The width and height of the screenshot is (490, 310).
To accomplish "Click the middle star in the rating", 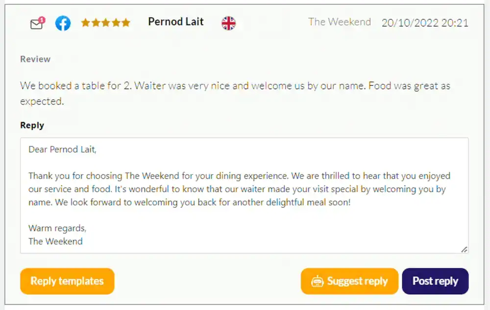I will [106, 23].
